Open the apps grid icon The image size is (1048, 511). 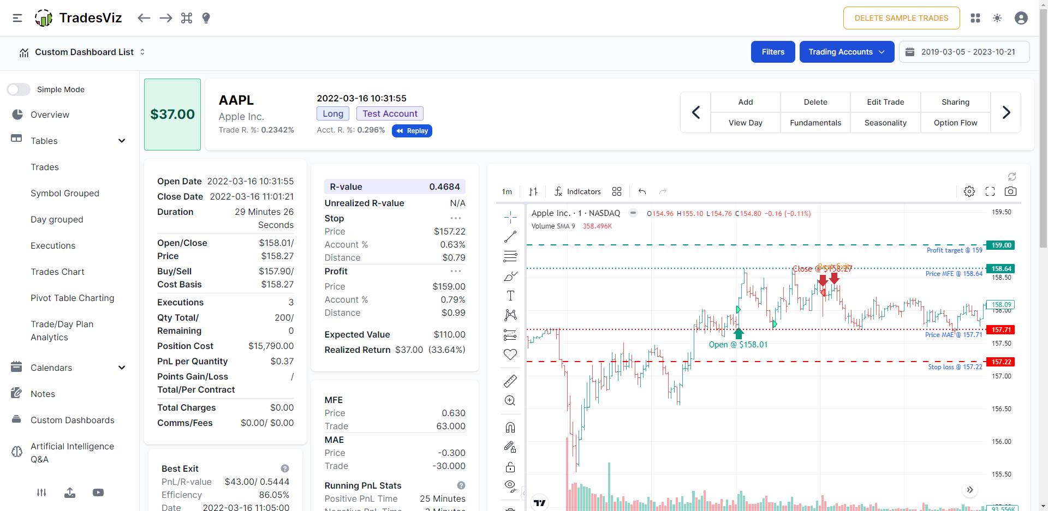(975, 18)
